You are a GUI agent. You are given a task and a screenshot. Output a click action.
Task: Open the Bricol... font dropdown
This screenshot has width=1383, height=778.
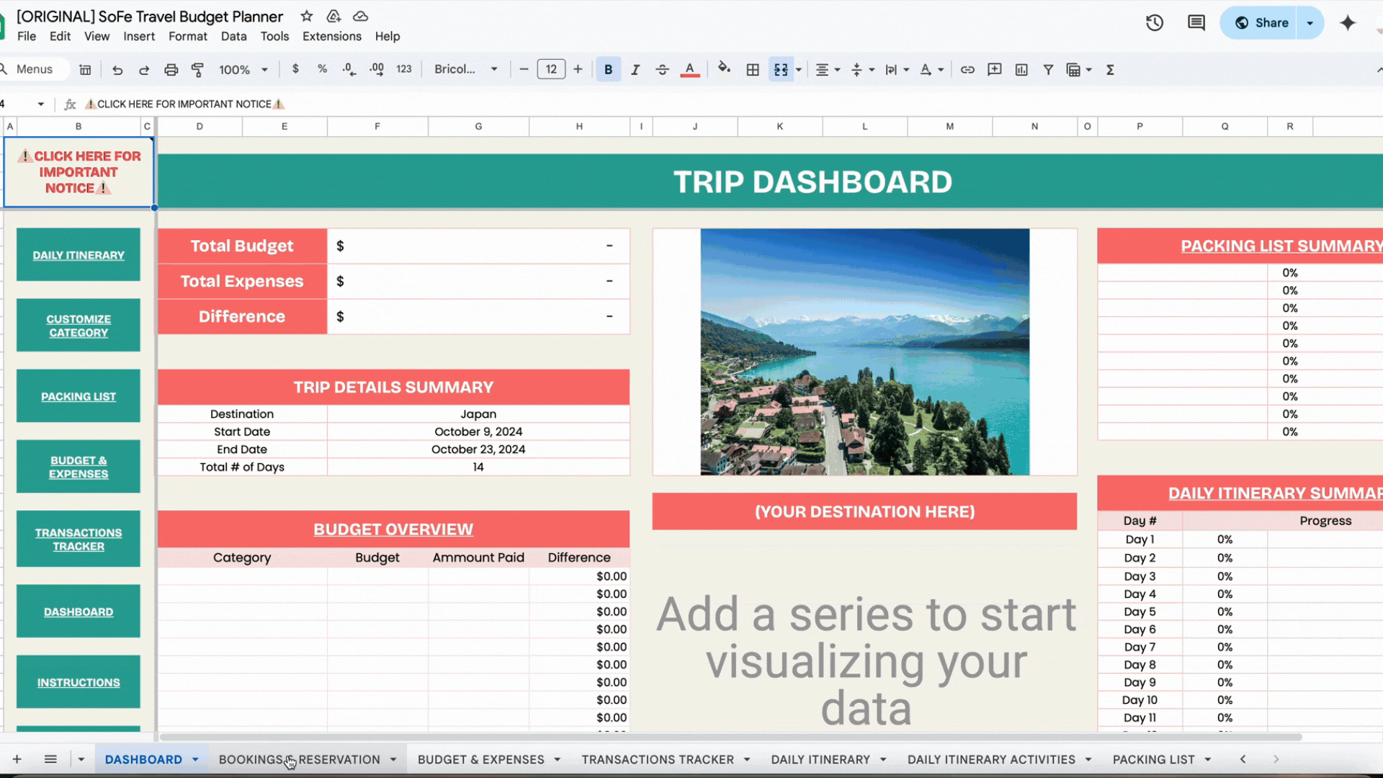[466, 69]
